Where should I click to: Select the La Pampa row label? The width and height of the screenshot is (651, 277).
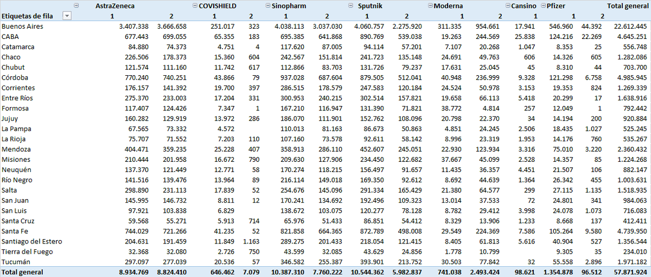coord(16,129)
